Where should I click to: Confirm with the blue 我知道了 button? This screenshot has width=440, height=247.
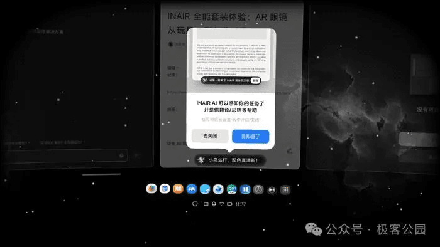coord(251,136)
